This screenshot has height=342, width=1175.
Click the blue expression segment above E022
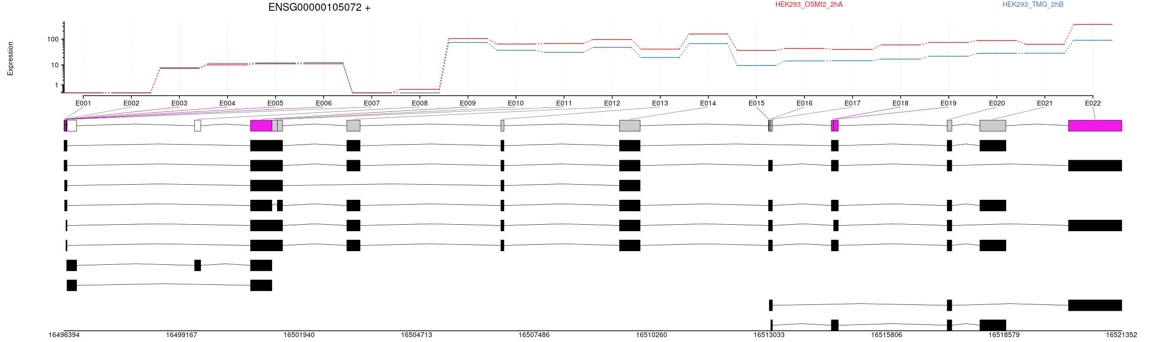point(1093,40)
